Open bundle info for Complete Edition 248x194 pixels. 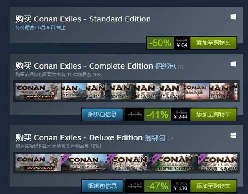click(x=103, y=114)
